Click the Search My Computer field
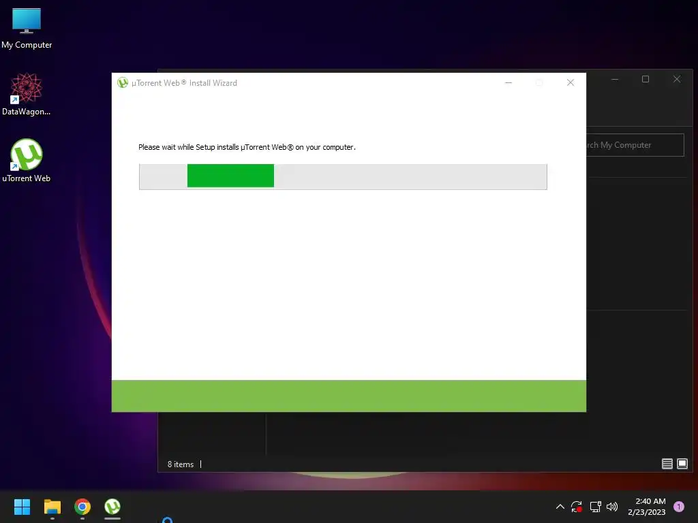Screen dimensions: 698x523 [x=635, y=145]
